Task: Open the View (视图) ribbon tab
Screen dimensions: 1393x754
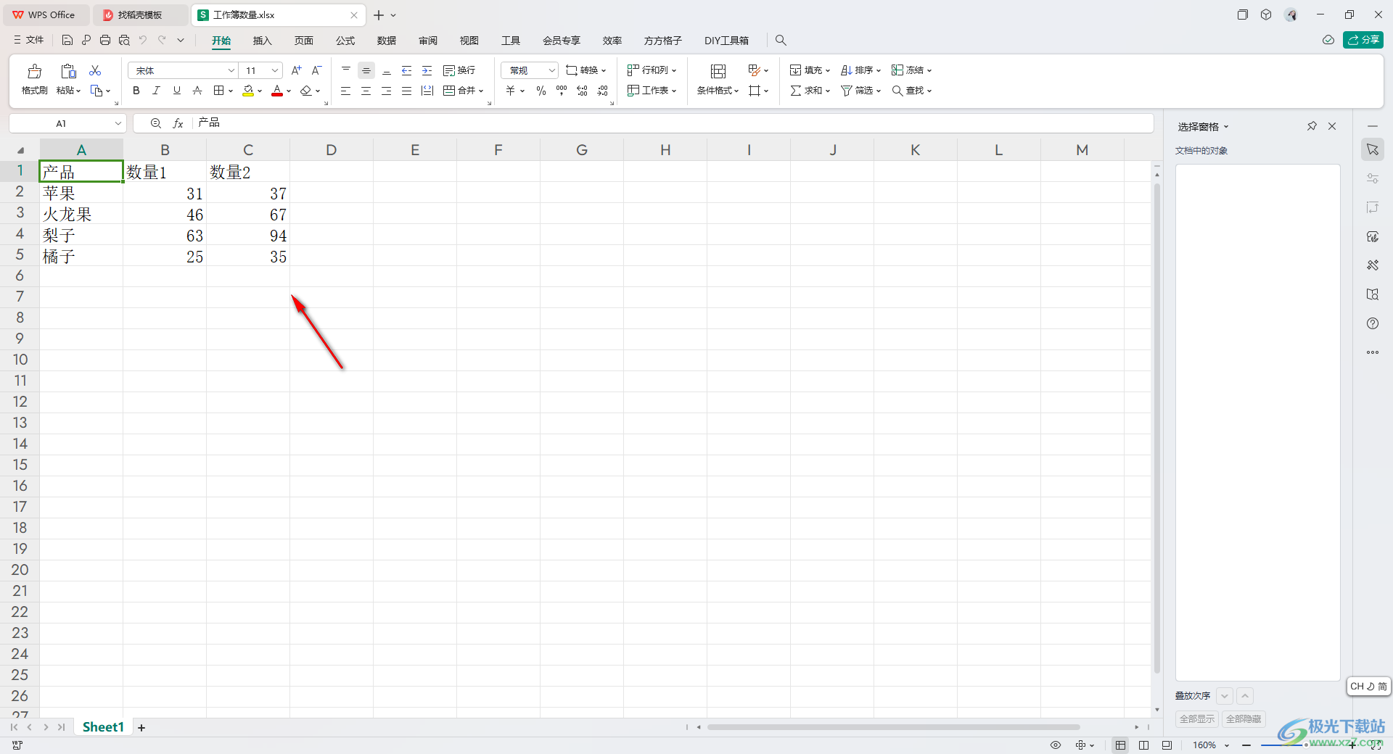Action: pos(469,41)
